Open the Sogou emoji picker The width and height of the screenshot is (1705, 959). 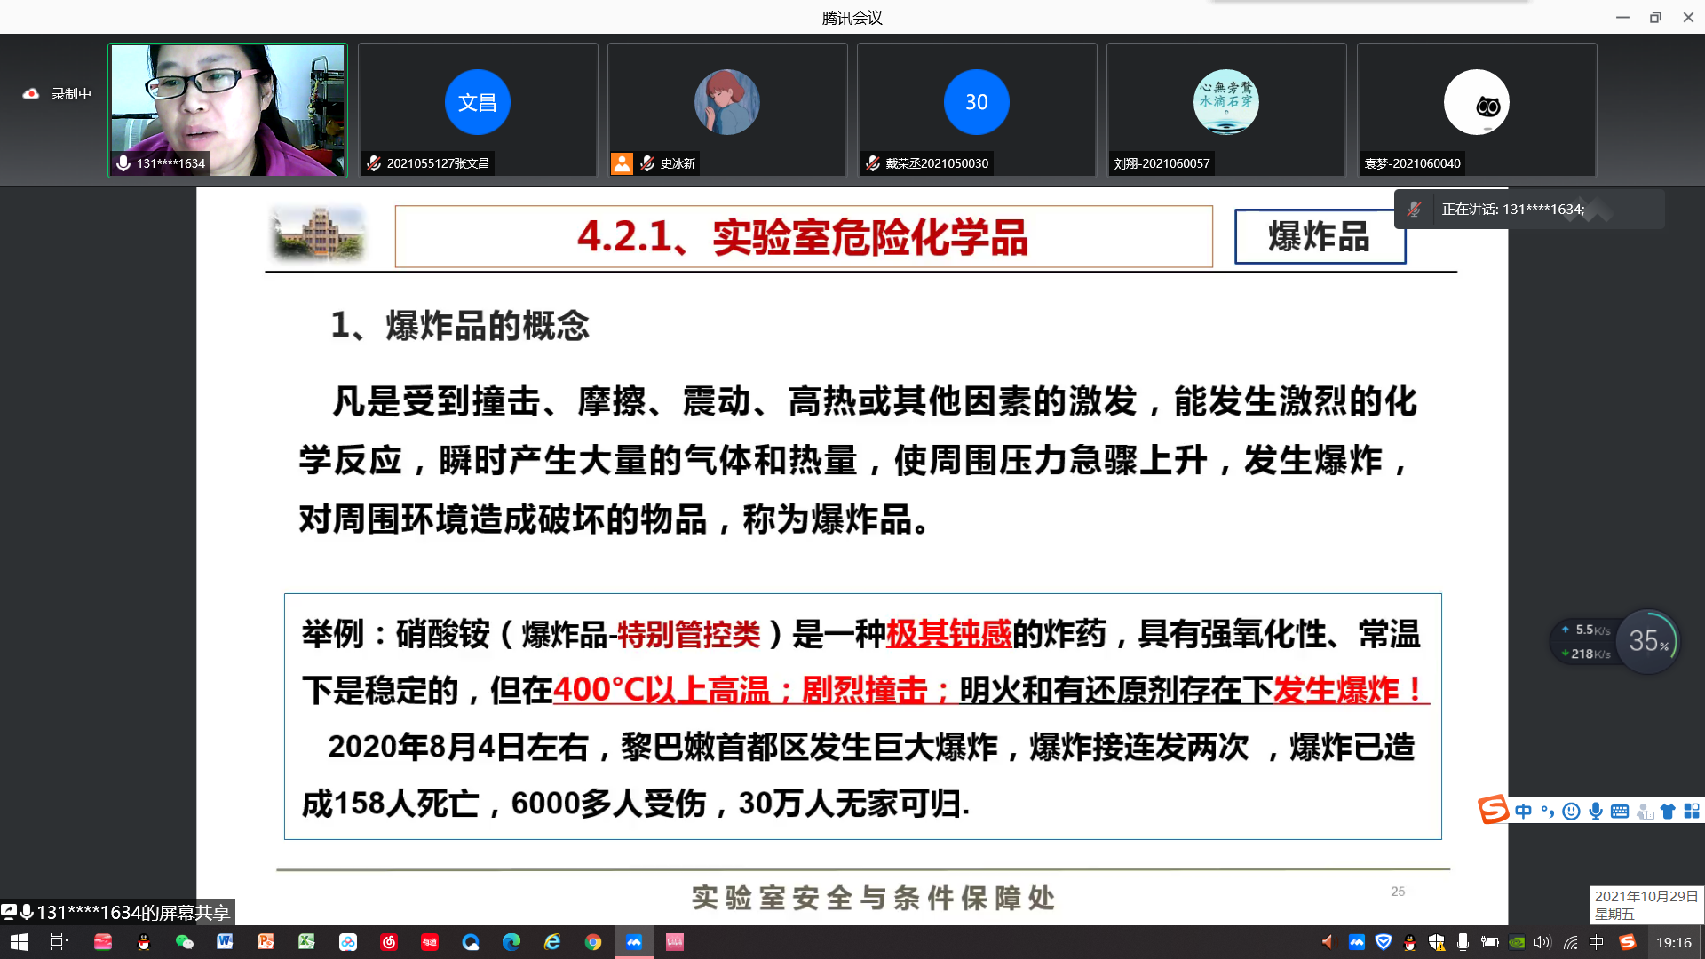[x=1570, y=811]
